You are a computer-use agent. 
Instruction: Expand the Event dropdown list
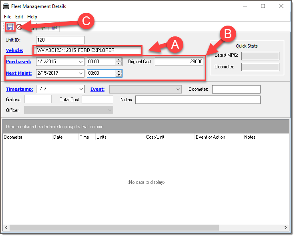tap(178, 89)
